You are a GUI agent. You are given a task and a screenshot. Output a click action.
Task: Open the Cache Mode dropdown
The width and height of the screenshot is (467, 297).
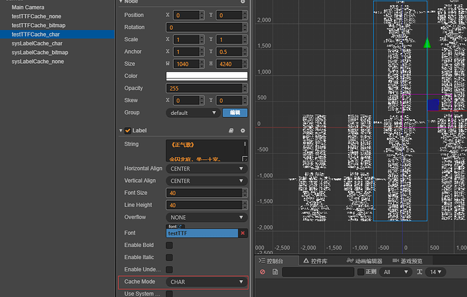point(206,281)
